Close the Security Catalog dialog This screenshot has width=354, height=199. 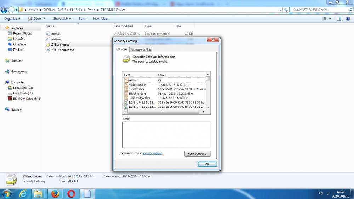(213, 40)
